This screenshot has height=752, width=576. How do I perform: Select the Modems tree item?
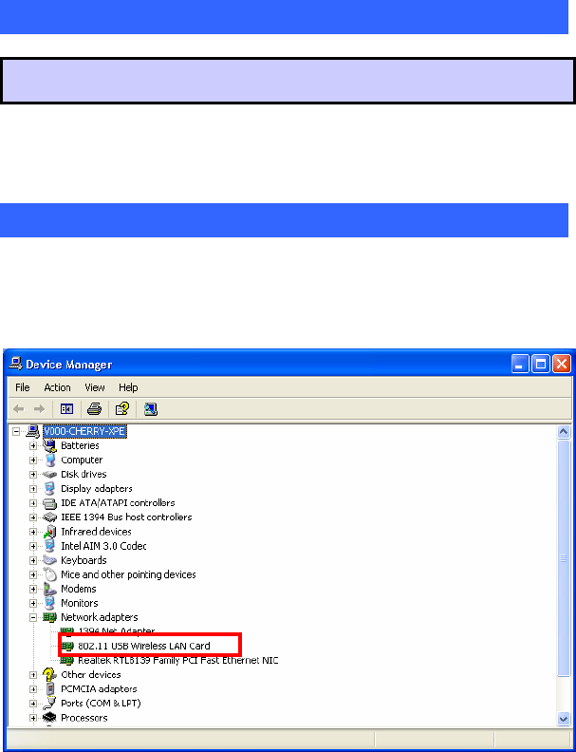click(x=78, y=589)
